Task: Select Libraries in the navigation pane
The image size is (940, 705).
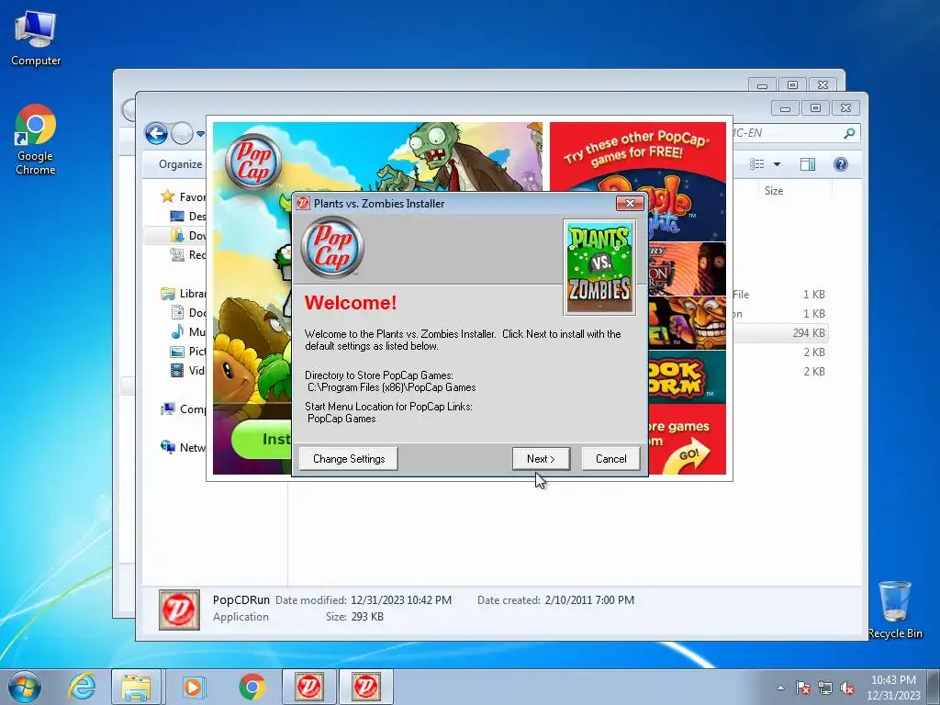Action: [183, 293]
